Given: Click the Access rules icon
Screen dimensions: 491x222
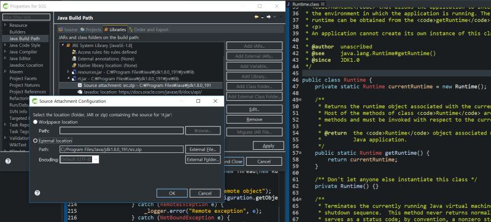Looking at the screenshot, I should click(x=74, y=52).
